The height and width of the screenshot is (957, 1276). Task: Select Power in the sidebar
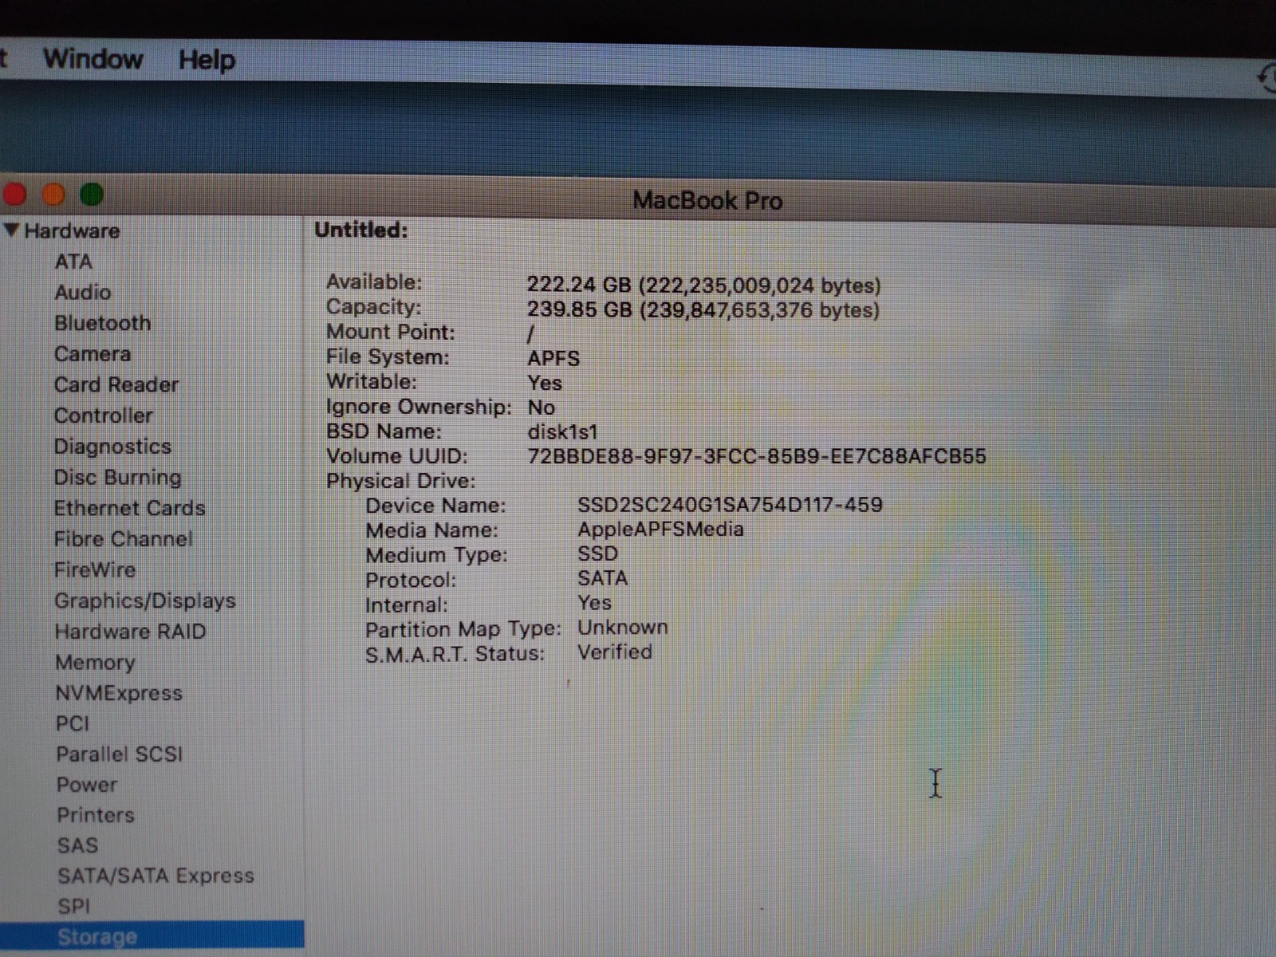click(87, 785)
